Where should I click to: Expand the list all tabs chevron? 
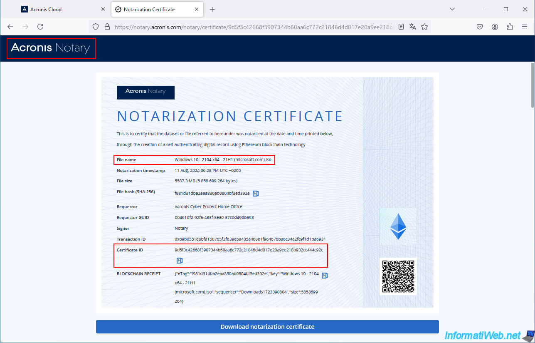click(452, 9)
